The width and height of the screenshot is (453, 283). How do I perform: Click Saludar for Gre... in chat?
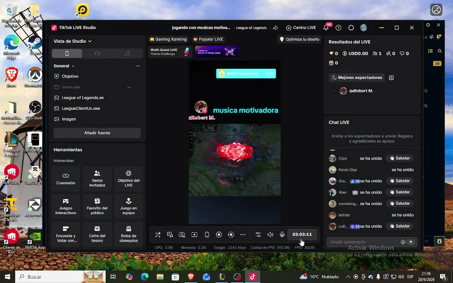tap(400, 181)
